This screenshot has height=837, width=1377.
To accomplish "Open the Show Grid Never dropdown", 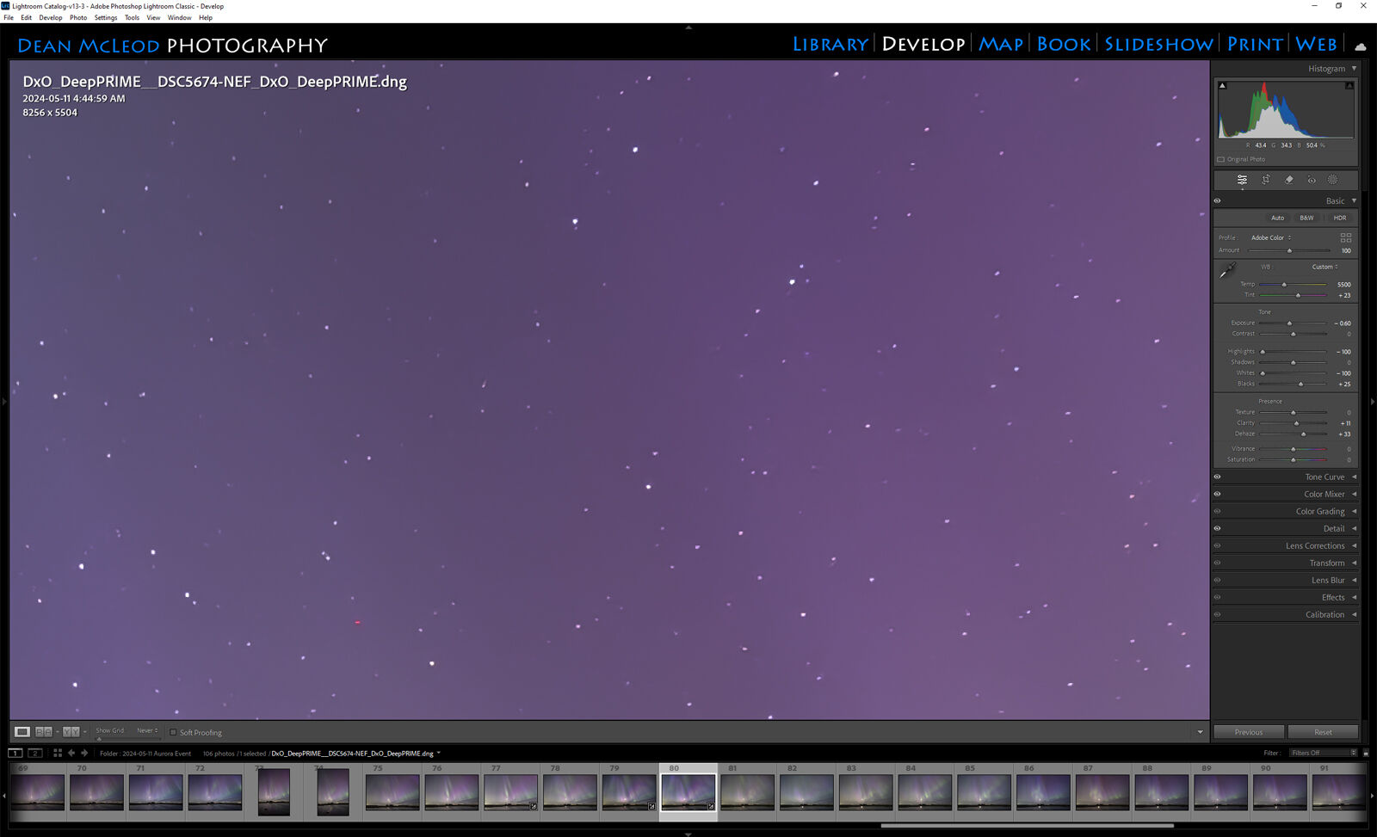I will point(147,730).
